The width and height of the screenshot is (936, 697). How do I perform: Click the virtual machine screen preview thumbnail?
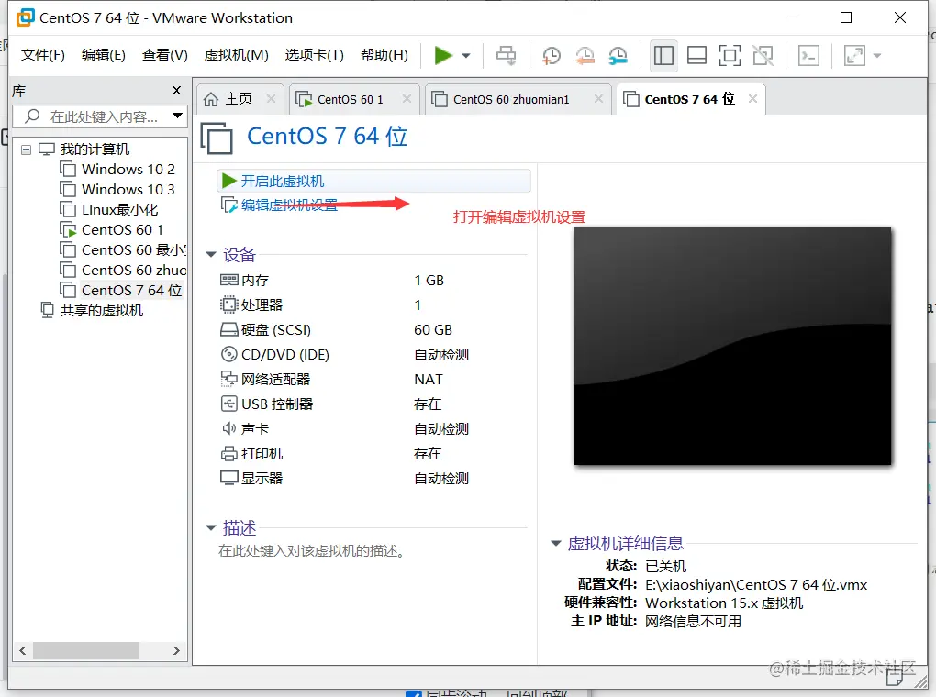click(x=732, y=346)
